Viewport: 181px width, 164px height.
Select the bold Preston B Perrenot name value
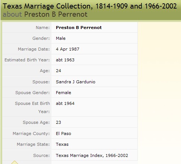click(x=79, y=28)
